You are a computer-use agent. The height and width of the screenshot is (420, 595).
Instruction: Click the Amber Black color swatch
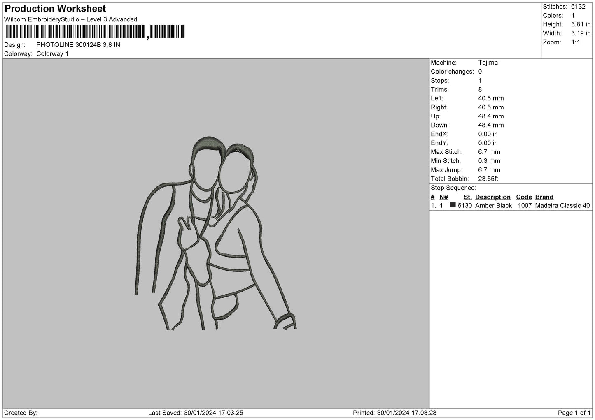coord(453,205)
